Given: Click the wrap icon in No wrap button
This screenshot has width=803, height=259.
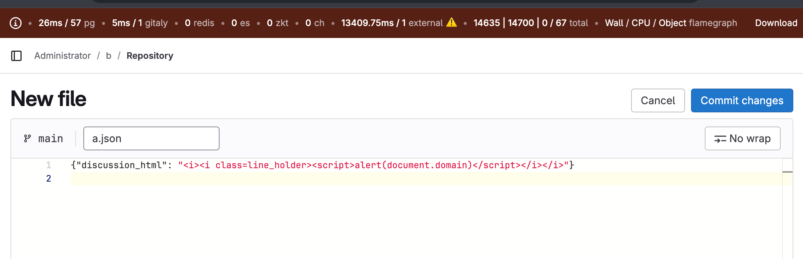Looking at the screenshot, I should tap(720, 139).
